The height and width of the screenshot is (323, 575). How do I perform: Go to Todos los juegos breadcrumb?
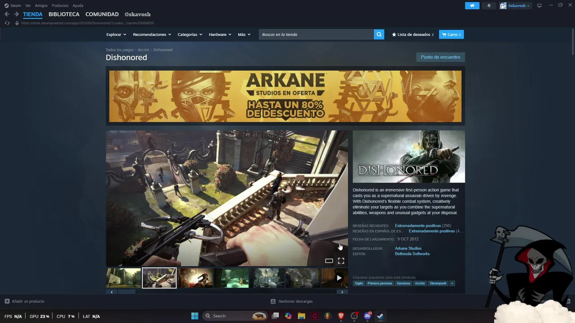pos(119,50)
